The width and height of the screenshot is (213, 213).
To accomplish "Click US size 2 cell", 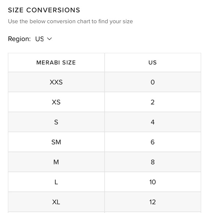I will [x=153, y=102].
